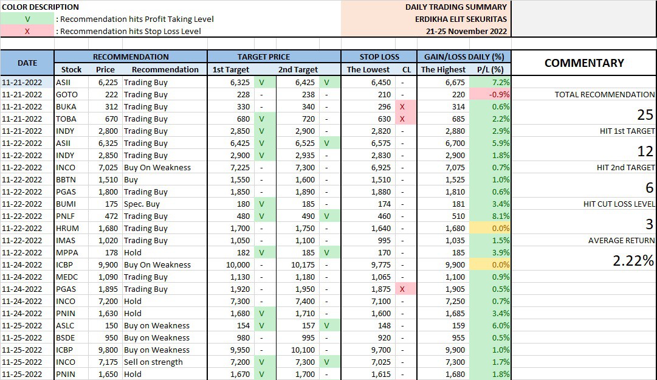This screenshot has width=657, height=380.
Task: Select the RECOMMENDATION group header
Action: [x=131, y=57]
